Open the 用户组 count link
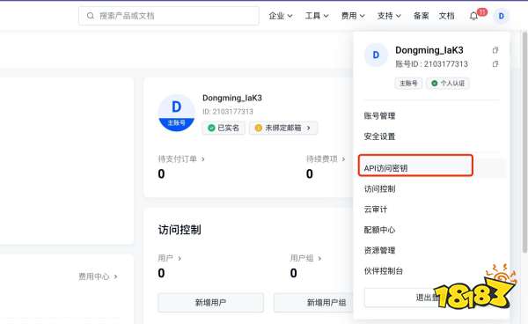Screen dimensions: 528x324 tap(305, 258)
